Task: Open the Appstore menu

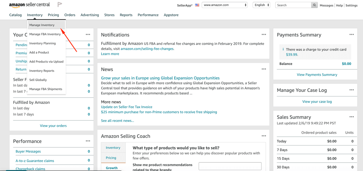Action: 171,15
